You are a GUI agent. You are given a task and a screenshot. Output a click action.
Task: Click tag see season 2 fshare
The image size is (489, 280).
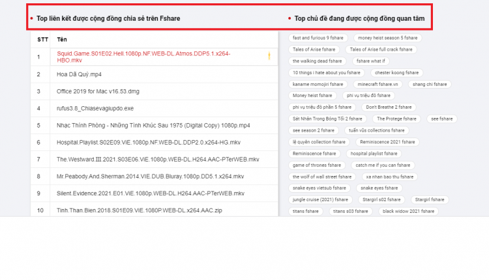pyautogui.click(x=314, y=130)
